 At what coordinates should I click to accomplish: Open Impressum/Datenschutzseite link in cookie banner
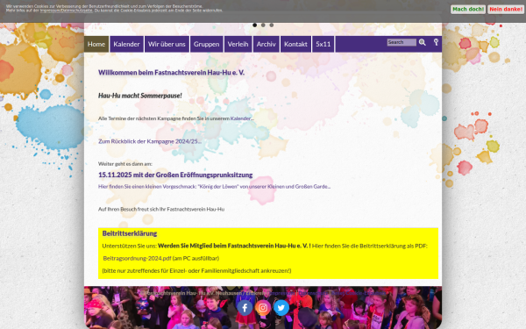[x=66, y=11]
